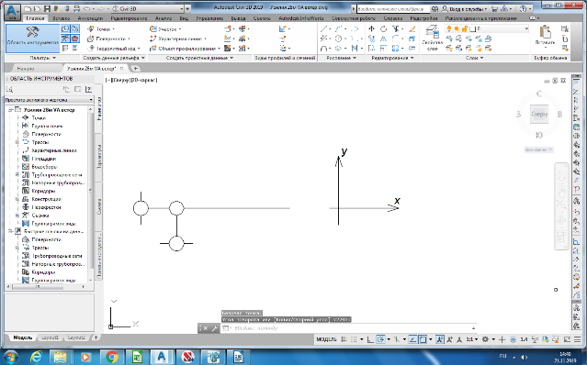This screenshot has height=365, width=587.
Task: Toggle polar tracking in the status bar
Action: click(x=380, y=339)
